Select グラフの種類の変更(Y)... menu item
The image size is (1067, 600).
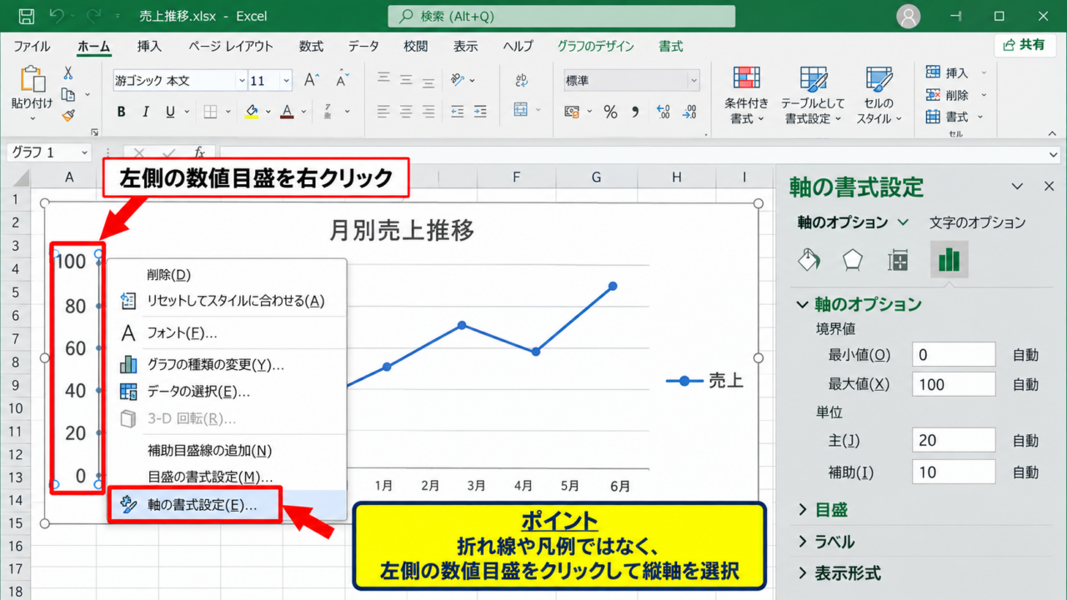(227, 365)
